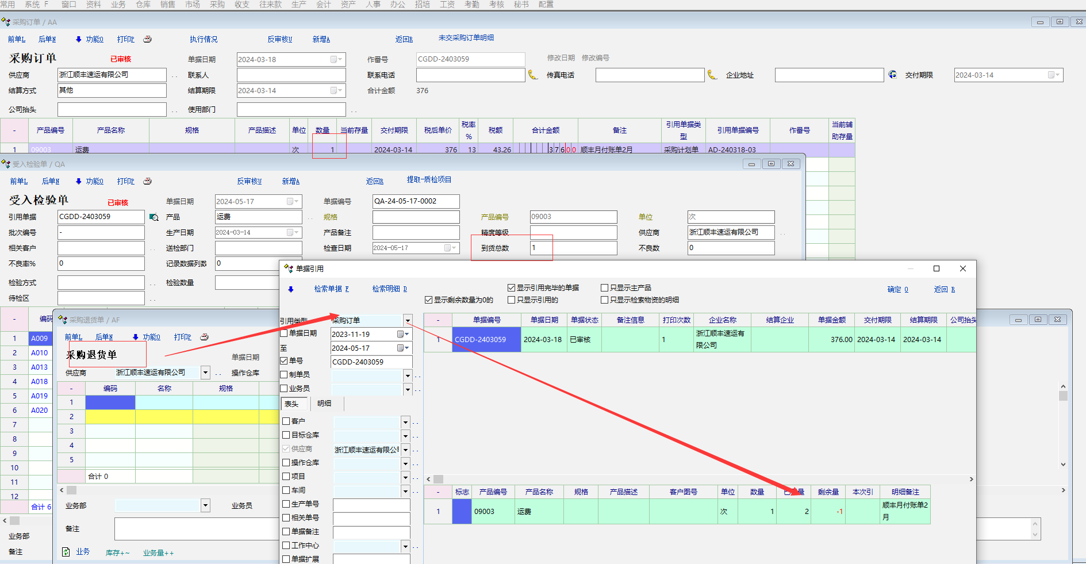Click the blue down arrow in 单据引用 dialog
The image size is (1086, 564).
click(291, 289)
